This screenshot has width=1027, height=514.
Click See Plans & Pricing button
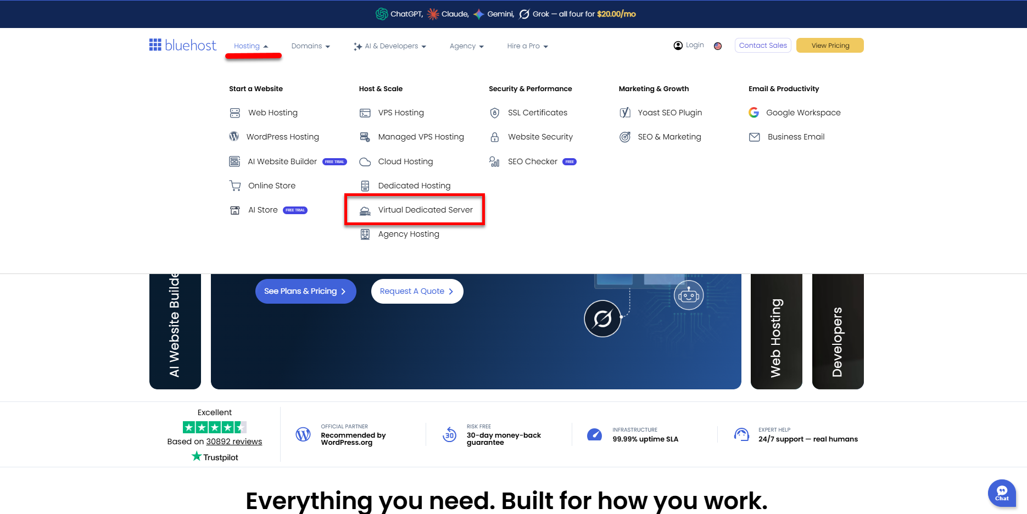306,291
